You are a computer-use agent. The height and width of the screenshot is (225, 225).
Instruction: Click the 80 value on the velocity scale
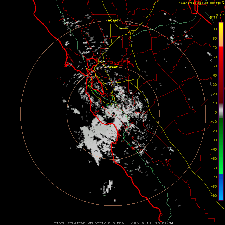(x=215, y=38)
